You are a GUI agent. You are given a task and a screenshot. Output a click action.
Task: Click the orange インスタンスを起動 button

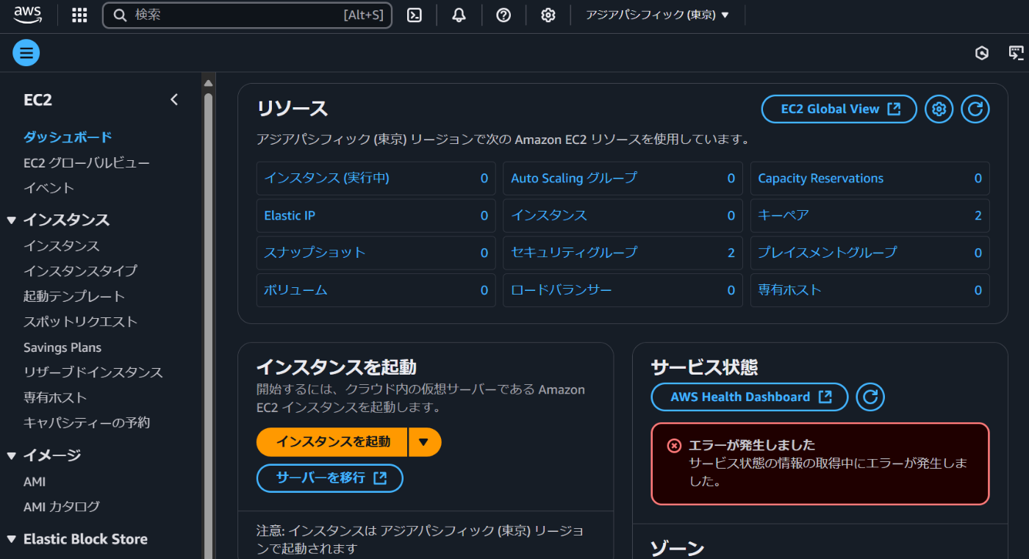(332, 442)
